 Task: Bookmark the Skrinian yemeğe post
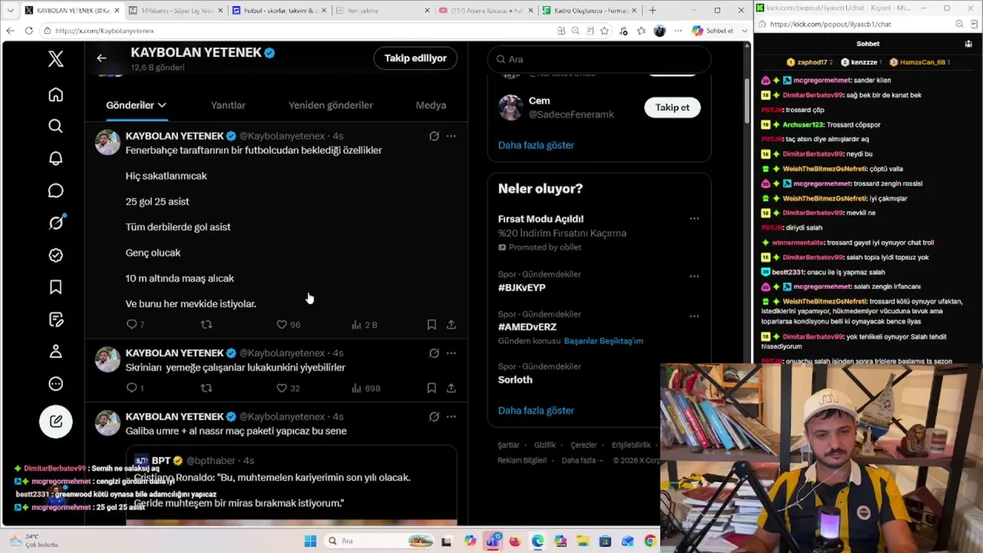[x=432, y=389]
